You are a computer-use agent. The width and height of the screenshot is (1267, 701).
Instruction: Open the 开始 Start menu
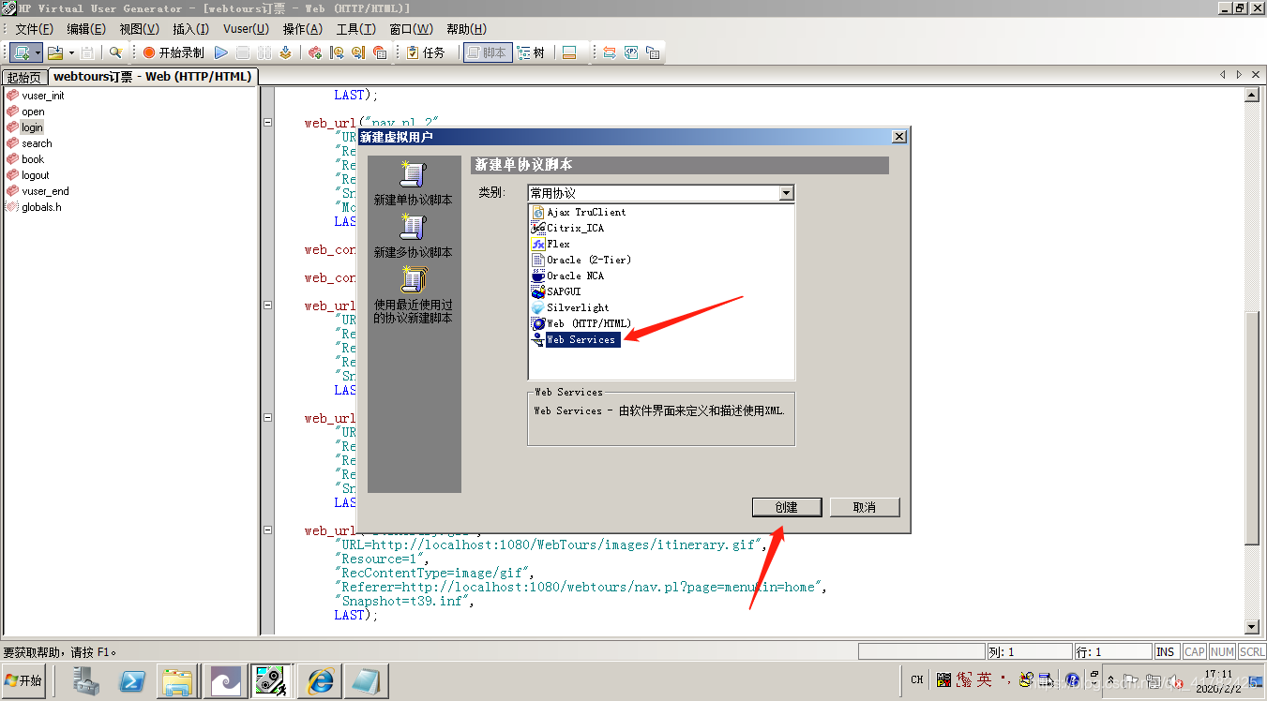[x=24, y=681]
